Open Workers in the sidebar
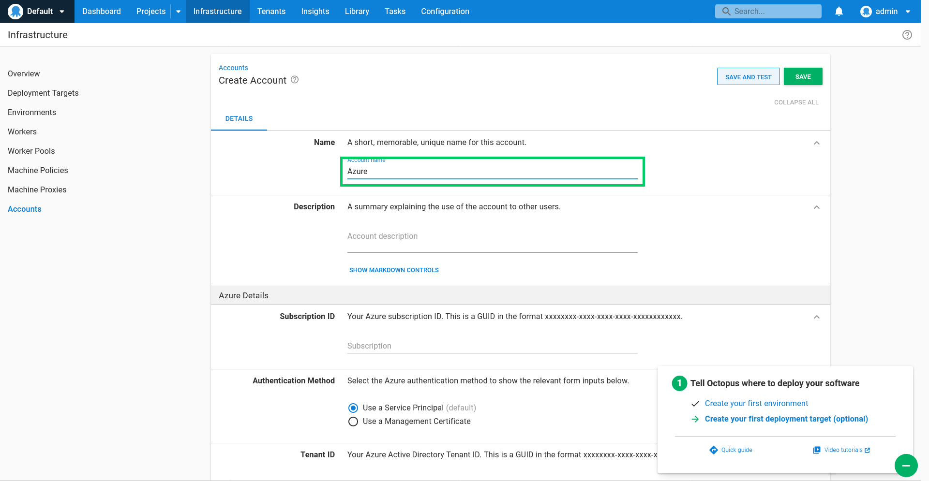 [x=22, y=131]
